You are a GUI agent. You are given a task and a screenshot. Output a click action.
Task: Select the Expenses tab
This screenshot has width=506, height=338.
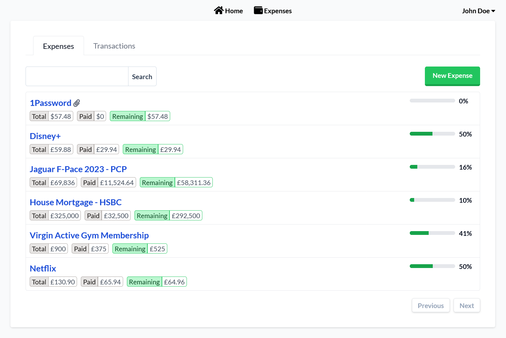[58, 46]
